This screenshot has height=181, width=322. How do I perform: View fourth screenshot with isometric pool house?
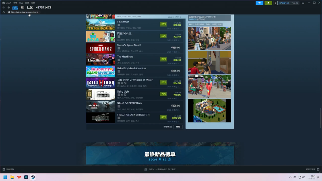(x=209, y=111)
